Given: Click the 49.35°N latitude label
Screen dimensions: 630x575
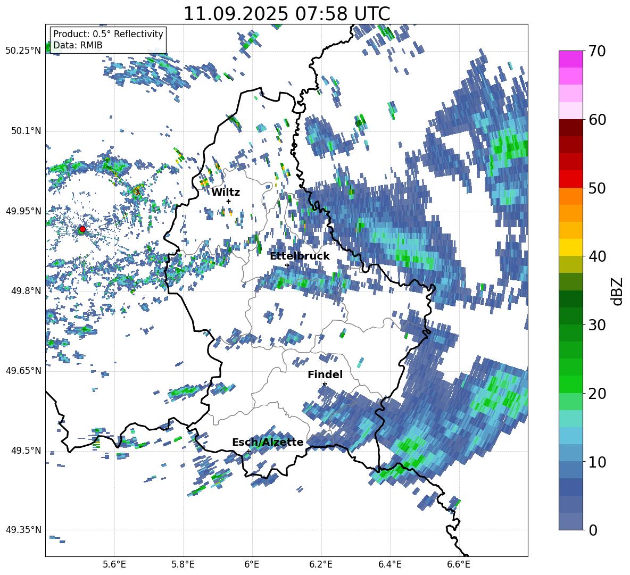Looking at the screenshot, I should click(x=23, y=530).
